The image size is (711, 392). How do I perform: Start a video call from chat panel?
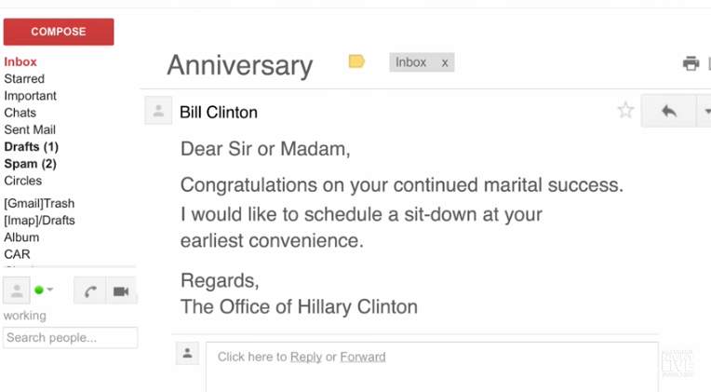121,291
